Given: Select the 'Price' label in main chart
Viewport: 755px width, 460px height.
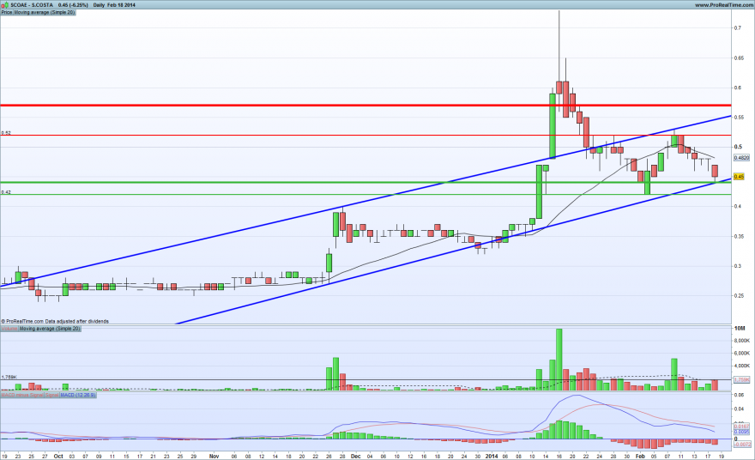Looking at the screenshot, I should [x=7, y=12].
